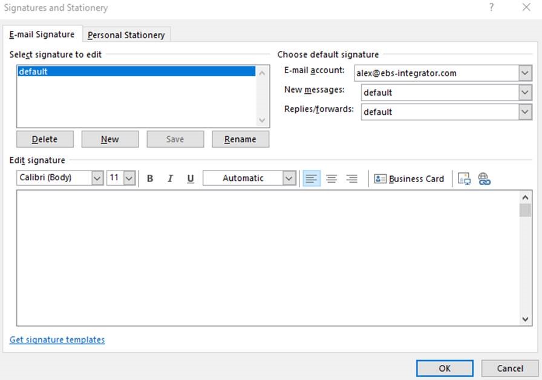Click the New signature button
The image size is (542, 380).
click(109, 139)
